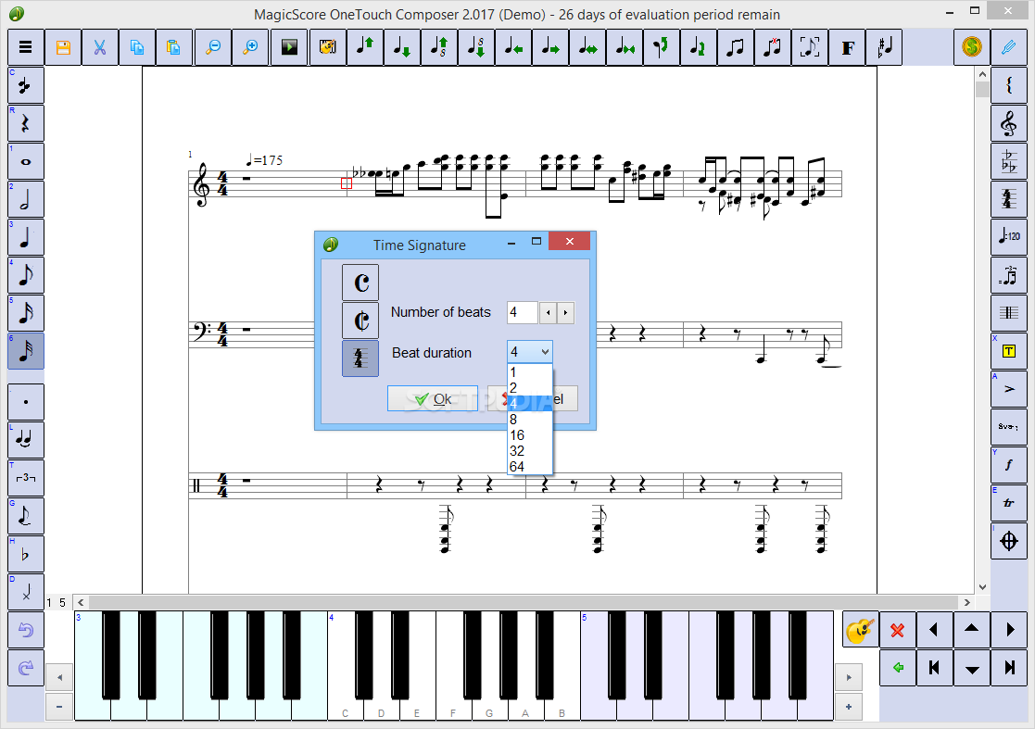Image resolution: width=1035 pixels, height=729 pixels.
Task: Choose cut time button in dialog
Action: click(360, 321)
